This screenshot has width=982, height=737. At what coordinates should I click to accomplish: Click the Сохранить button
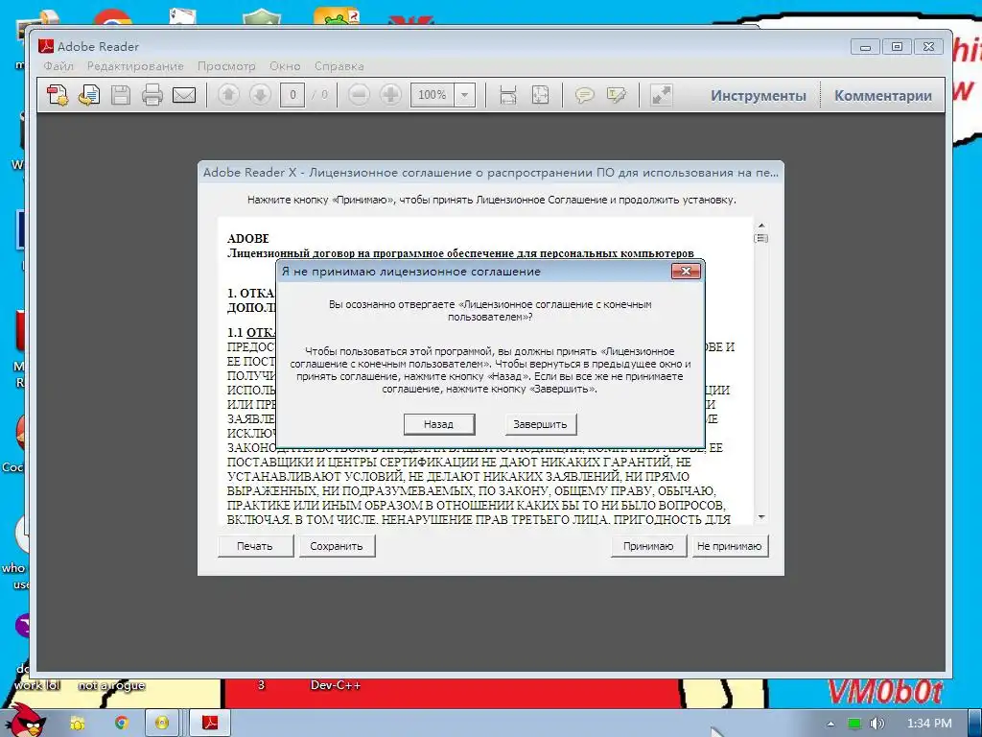coord(337,546)
